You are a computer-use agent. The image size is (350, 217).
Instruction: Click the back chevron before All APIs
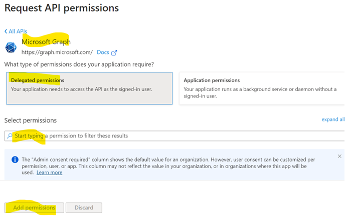6,31
